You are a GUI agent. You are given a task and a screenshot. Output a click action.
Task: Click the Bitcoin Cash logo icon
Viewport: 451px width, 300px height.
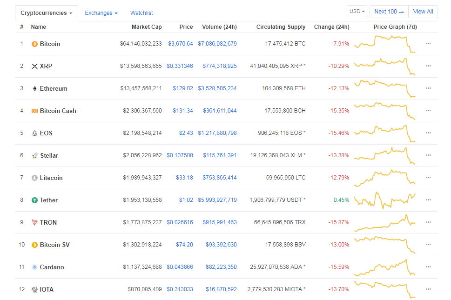(x=34, y=111)
